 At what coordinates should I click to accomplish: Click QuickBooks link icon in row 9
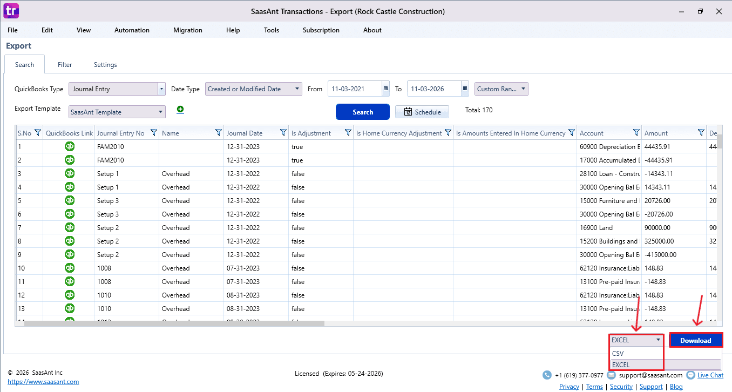coord(70,254)
